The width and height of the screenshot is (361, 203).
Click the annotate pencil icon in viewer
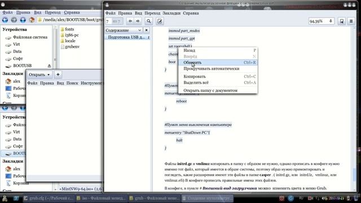[160, 21]
